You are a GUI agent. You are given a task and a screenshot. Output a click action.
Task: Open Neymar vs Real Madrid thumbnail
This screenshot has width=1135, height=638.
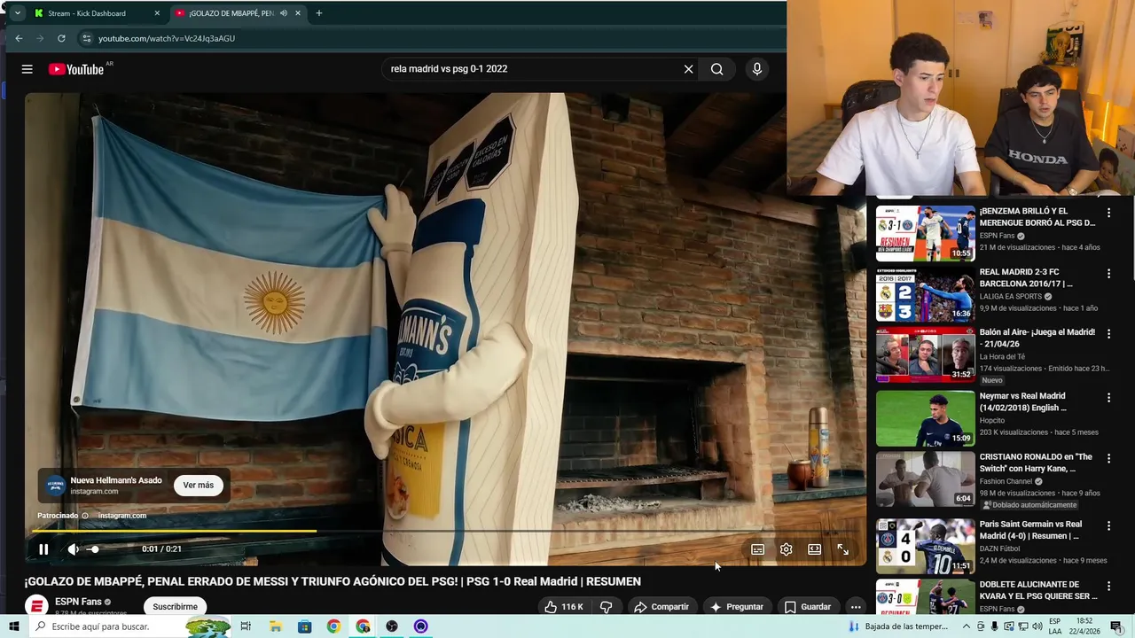[925, 418]
